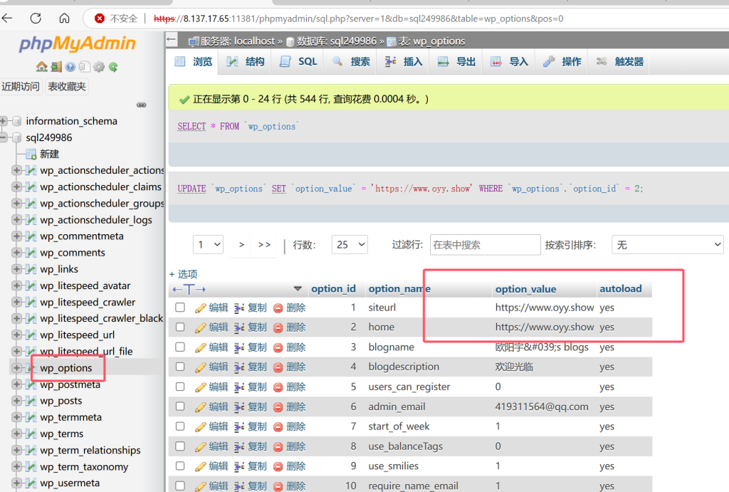Click the red delete icon for blogname row
Screen dimensions: 729x492
pos(278,347)
